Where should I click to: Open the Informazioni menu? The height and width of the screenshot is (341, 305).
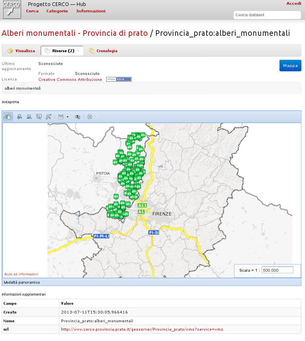coord(91,11)
